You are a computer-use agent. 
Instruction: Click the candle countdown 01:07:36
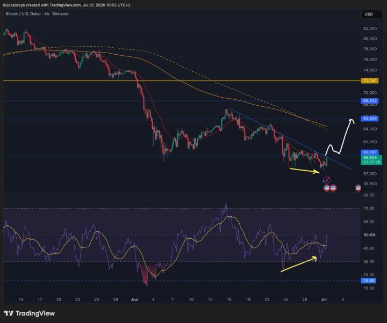[372, 163]
